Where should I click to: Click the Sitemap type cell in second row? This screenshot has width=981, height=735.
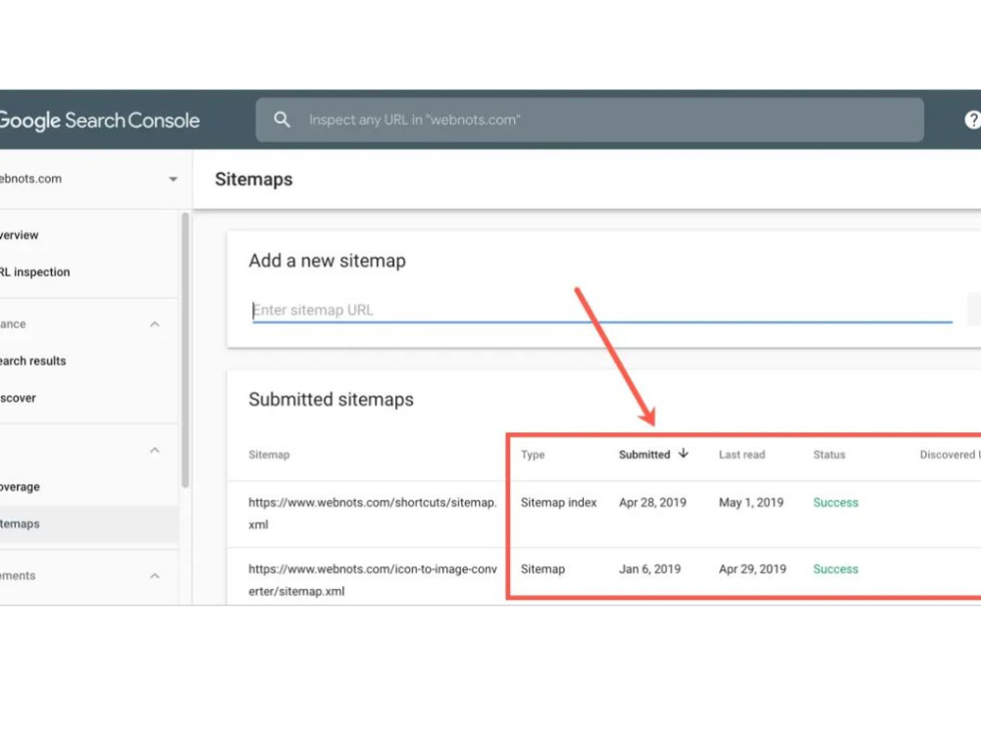[x=542, y=568]
